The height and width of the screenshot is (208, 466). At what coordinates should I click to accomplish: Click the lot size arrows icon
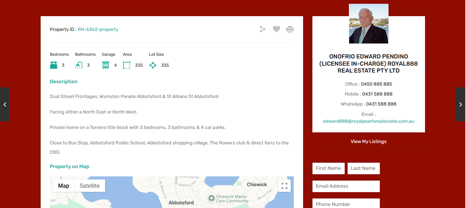pos(153,65)
